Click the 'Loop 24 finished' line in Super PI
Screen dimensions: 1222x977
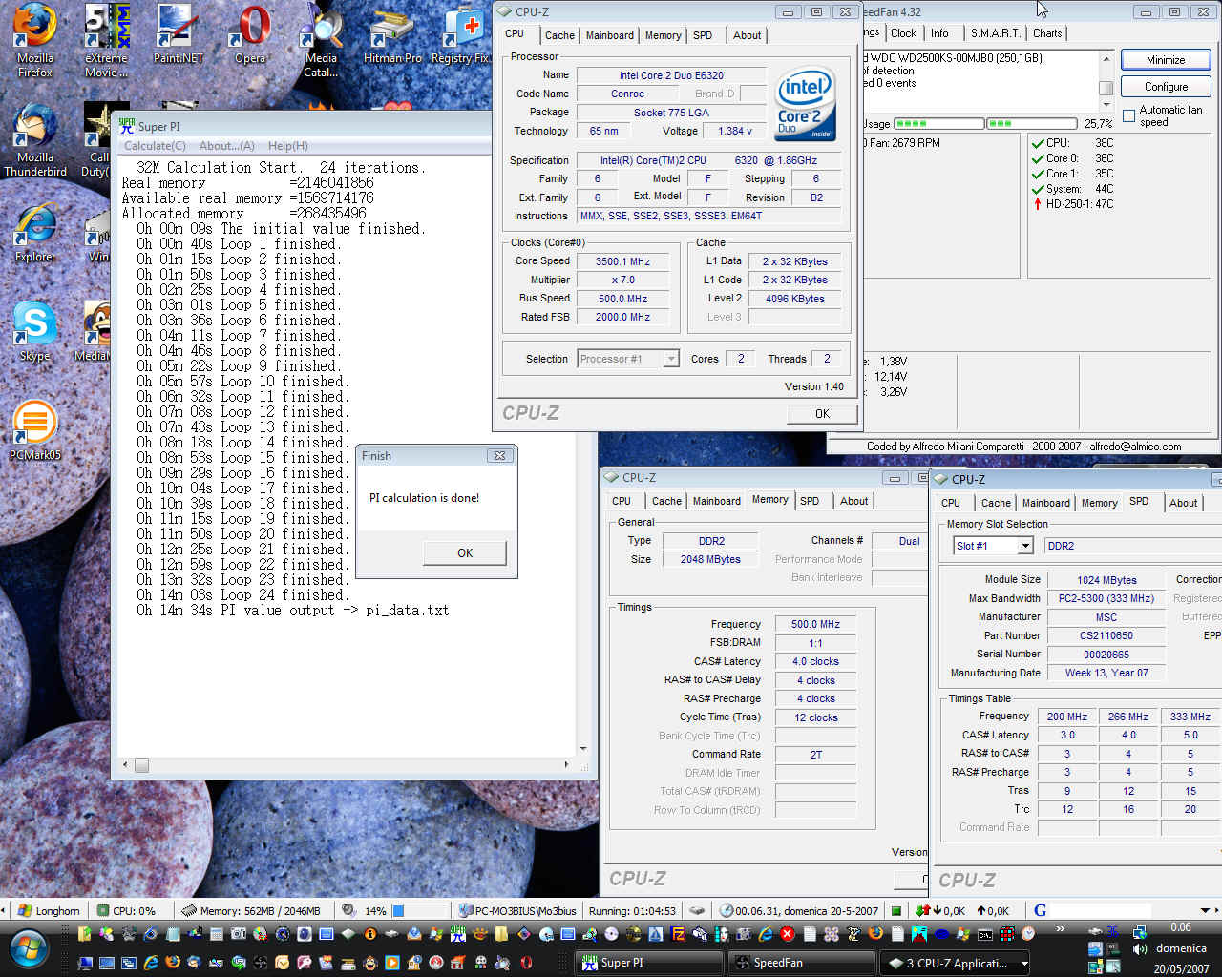click(x=242, y=595)
